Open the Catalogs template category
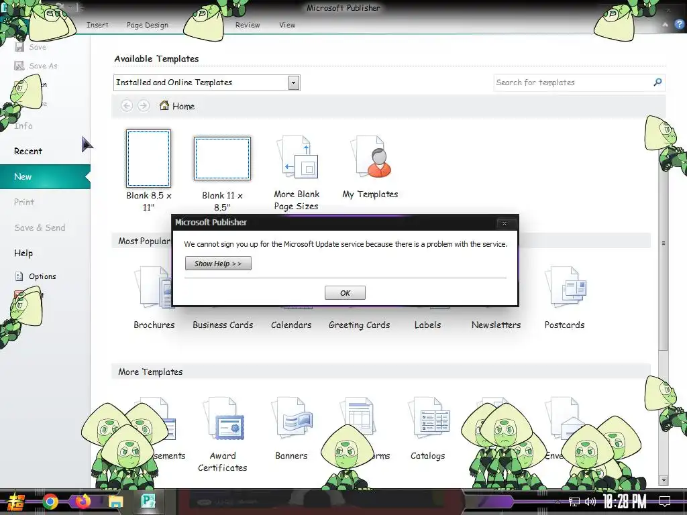The width and height of the screenshot is (687, 515). tap(428, 428)
